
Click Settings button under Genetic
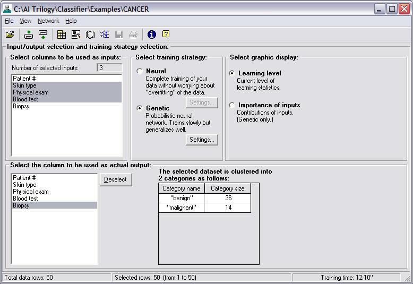click(202, 140)
